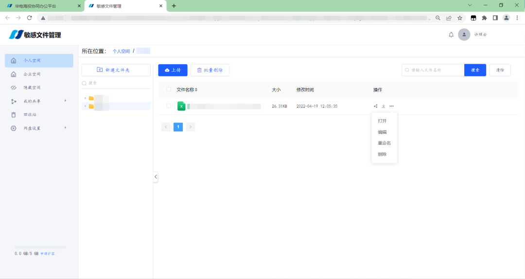Screen dimensions: 525x279
Task: Open 隐藏空间 hidden space in sidebar
Action: (32, 88)
